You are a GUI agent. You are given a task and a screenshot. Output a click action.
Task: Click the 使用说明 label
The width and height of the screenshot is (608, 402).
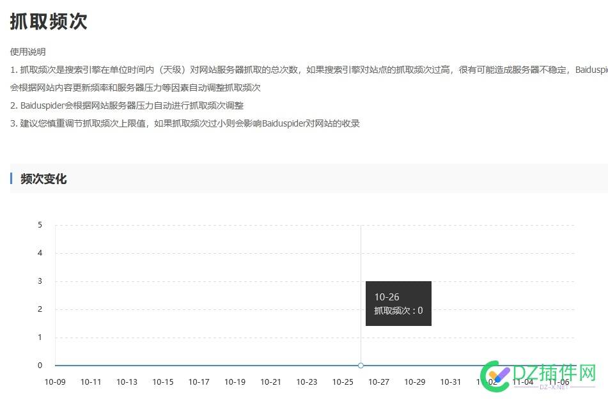pyautogui.click(x=28, y=52)
